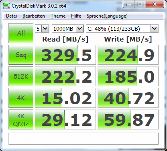167x151 pixels.
Task: Select the Seq write result 224.9
Action: pyautogui.click(x=128, y=55)
